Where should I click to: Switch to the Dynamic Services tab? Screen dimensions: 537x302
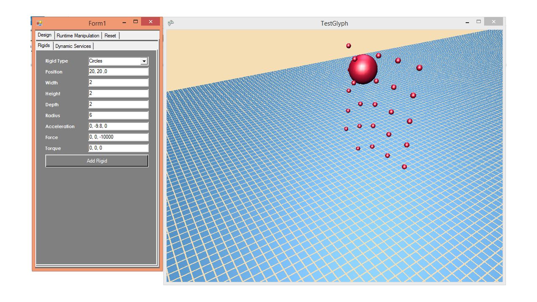pos(73,46)
